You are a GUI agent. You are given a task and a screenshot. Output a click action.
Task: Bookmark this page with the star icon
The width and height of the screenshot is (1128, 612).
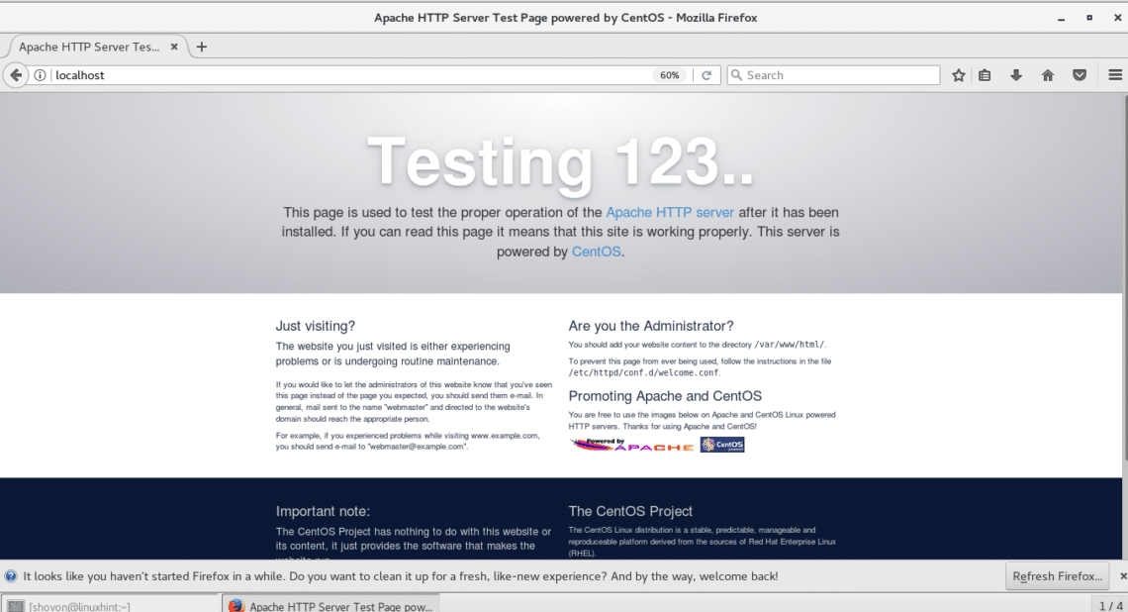pos(958,75)
